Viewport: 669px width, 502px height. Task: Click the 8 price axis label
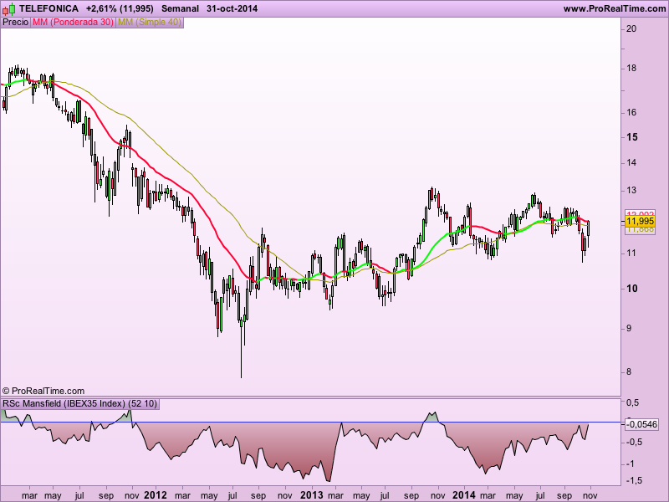point(629,372)
